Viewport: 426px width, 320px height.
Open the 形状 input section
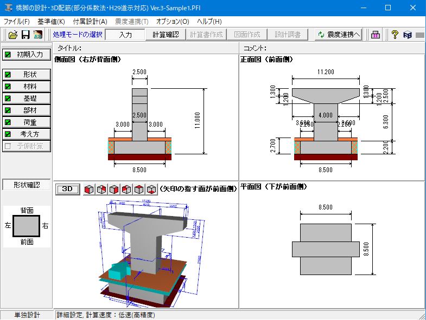[27, 74]
